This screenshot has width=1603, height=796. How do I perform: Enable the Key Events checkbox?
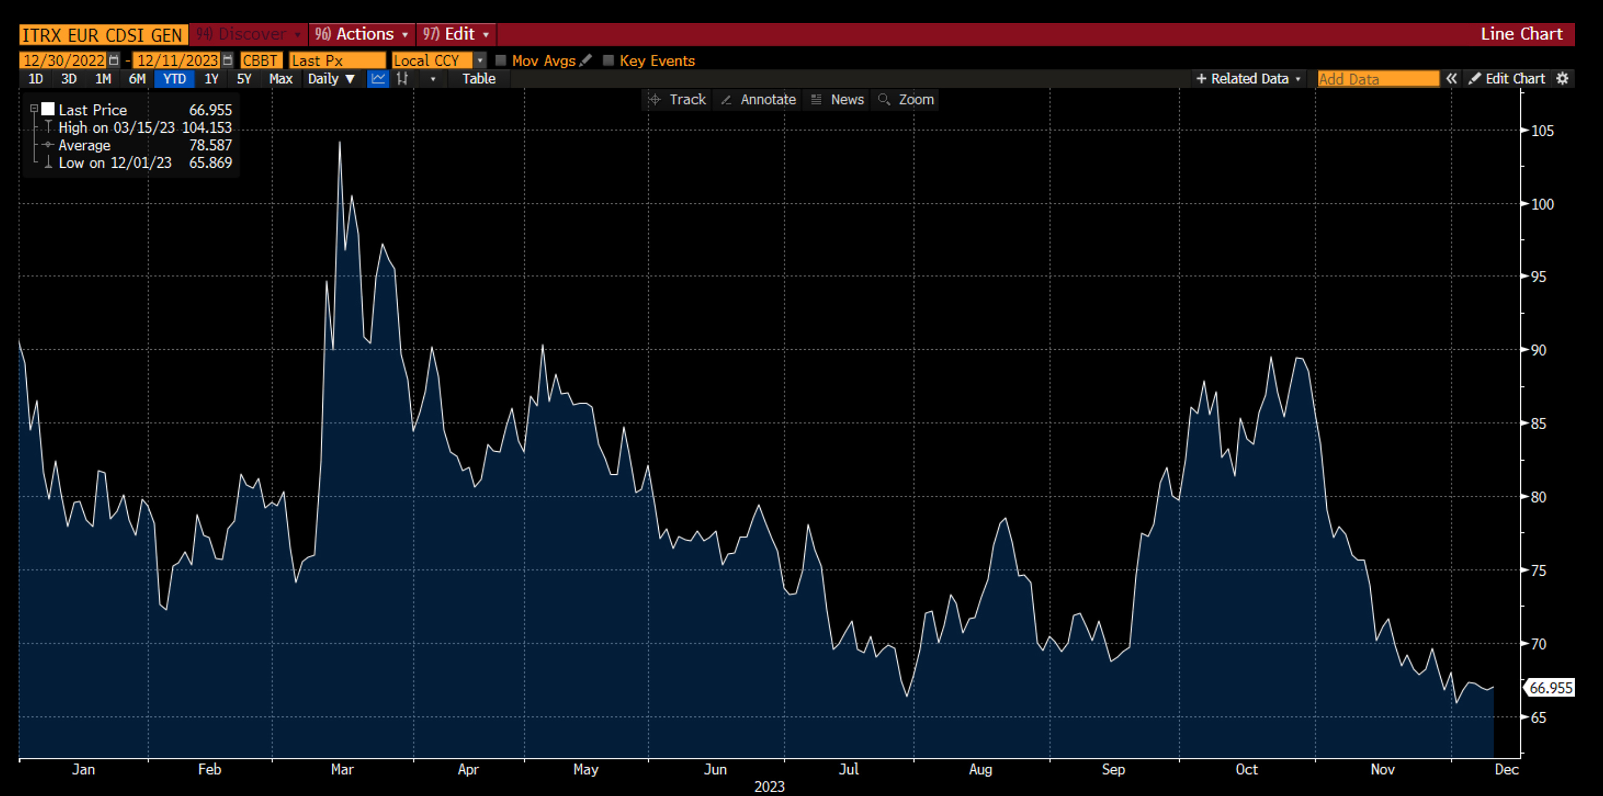tap(609, 60)
